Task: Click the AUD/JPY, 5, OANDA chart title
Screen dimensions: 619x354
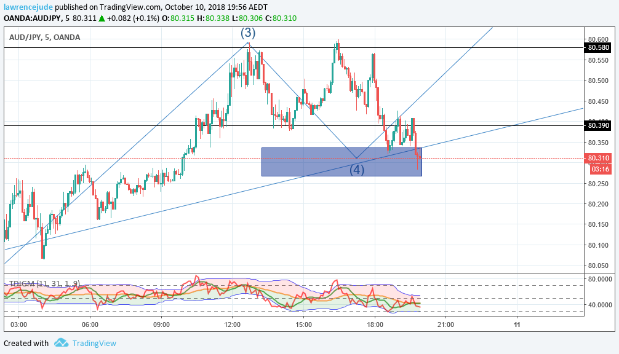Action: point(44,37)
